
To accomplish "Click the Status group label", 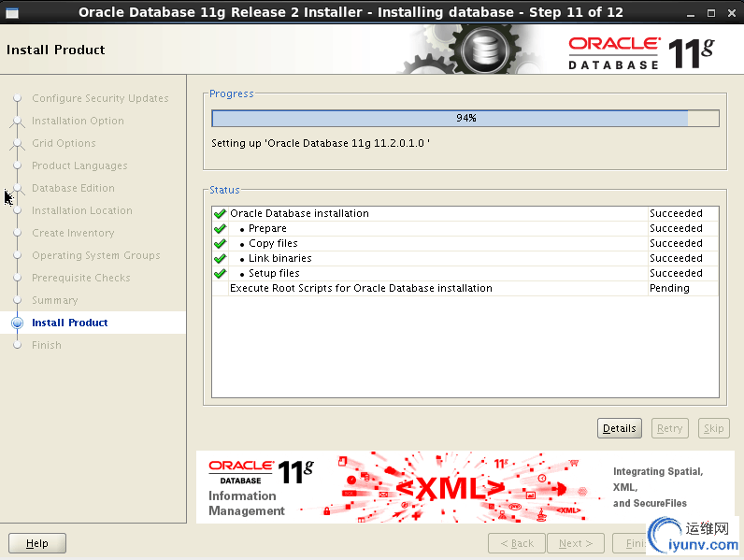I will pyautogui.click(x=224, y=190).
